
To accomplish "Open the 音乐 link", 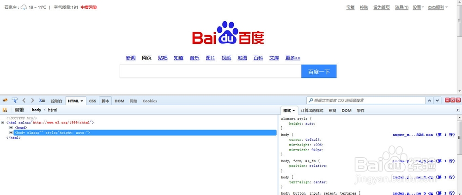I will (x=195, y=58).
